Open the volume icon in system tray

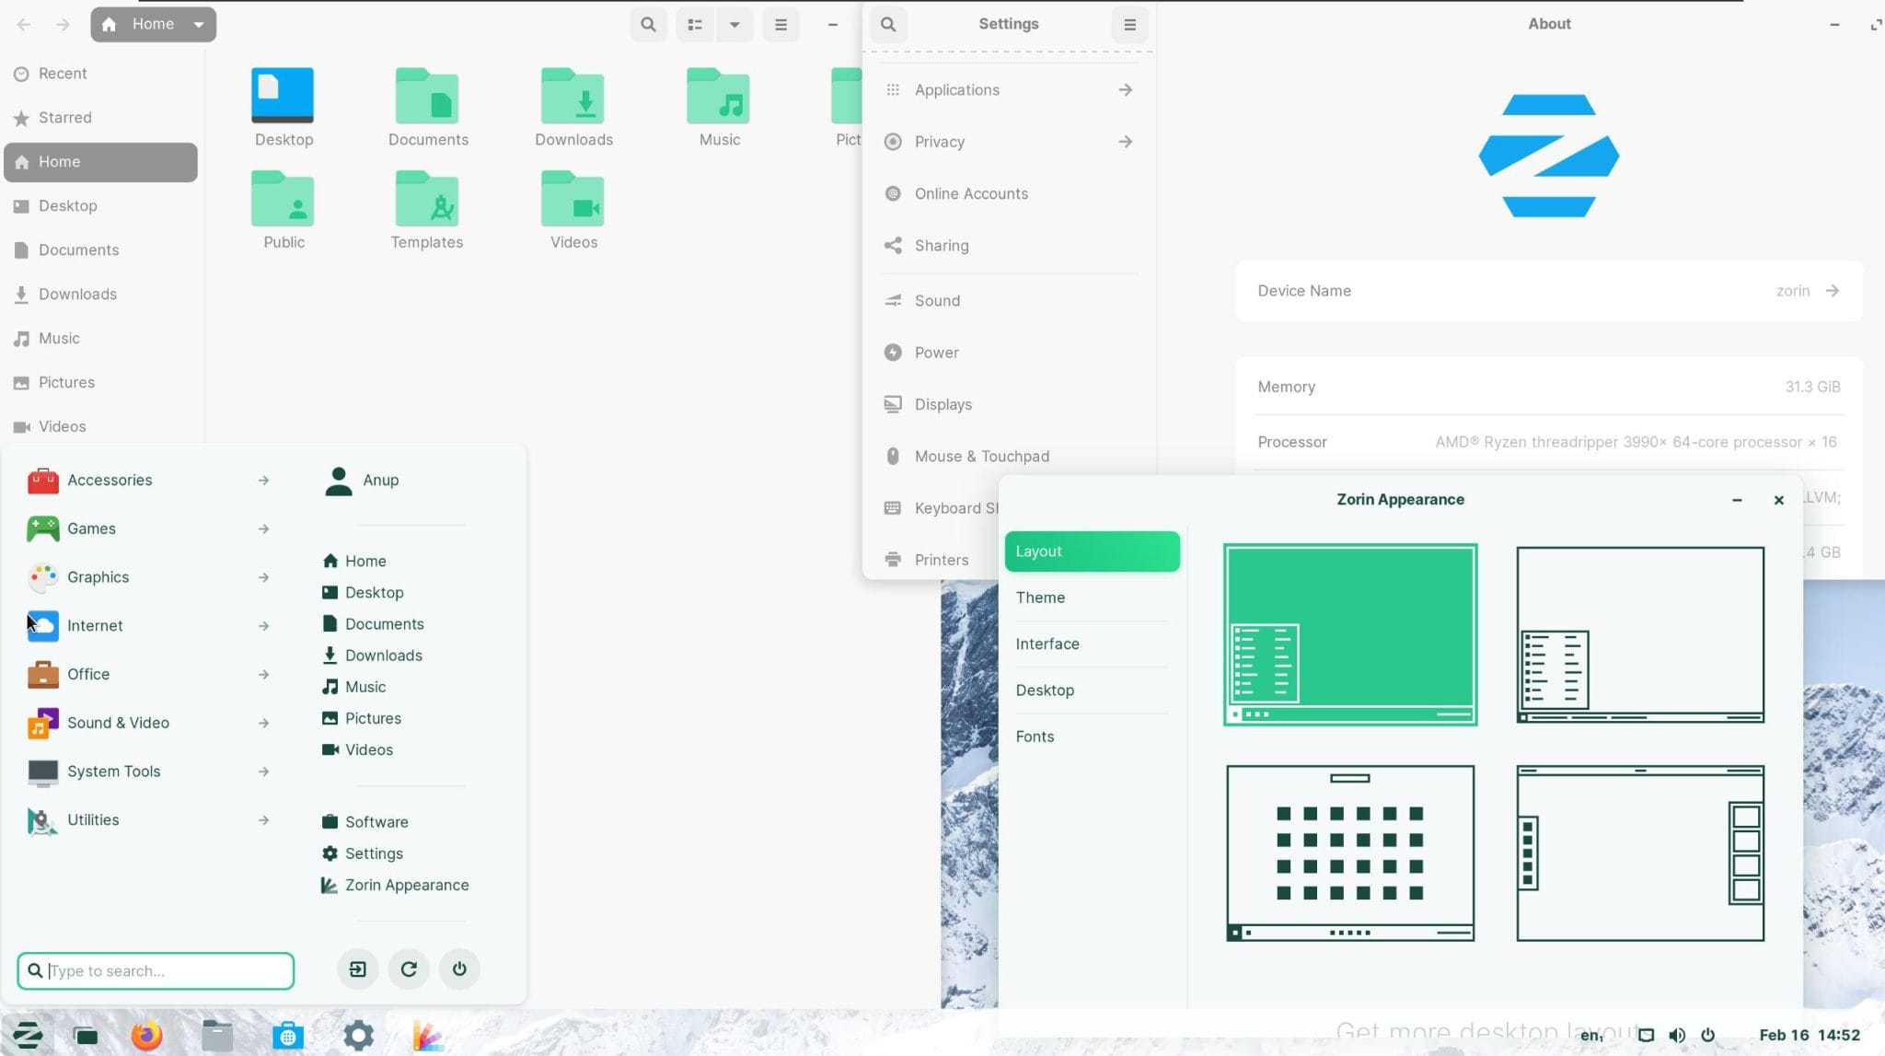coord(1676,1035)
